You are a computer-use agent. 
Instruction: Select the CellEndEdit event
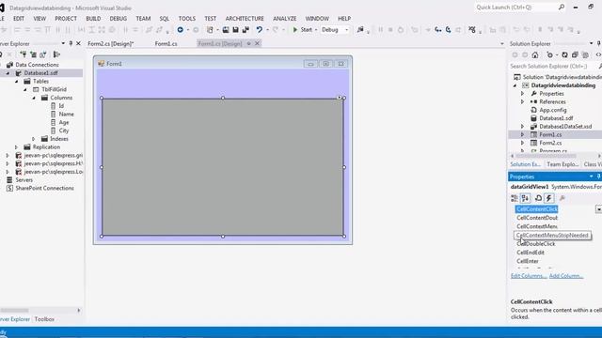tap(531, 253)
